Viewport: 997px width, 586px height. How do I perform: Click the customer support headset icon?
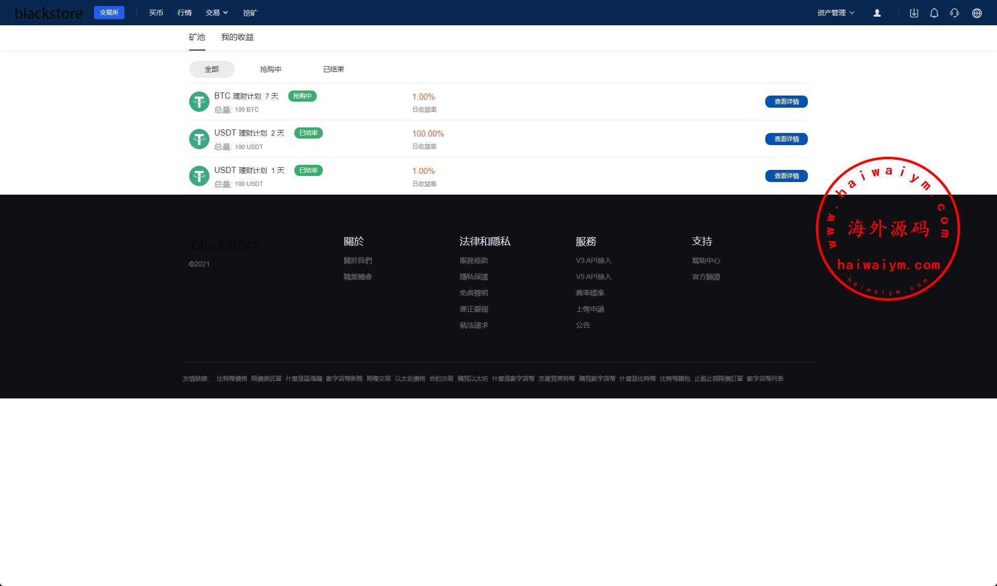[955, 13]
